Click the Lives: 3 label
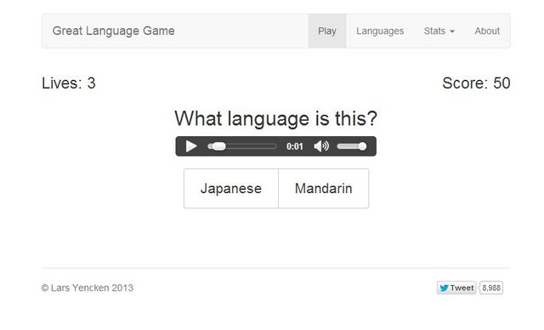The image size is (544, 330). (69, 83)
